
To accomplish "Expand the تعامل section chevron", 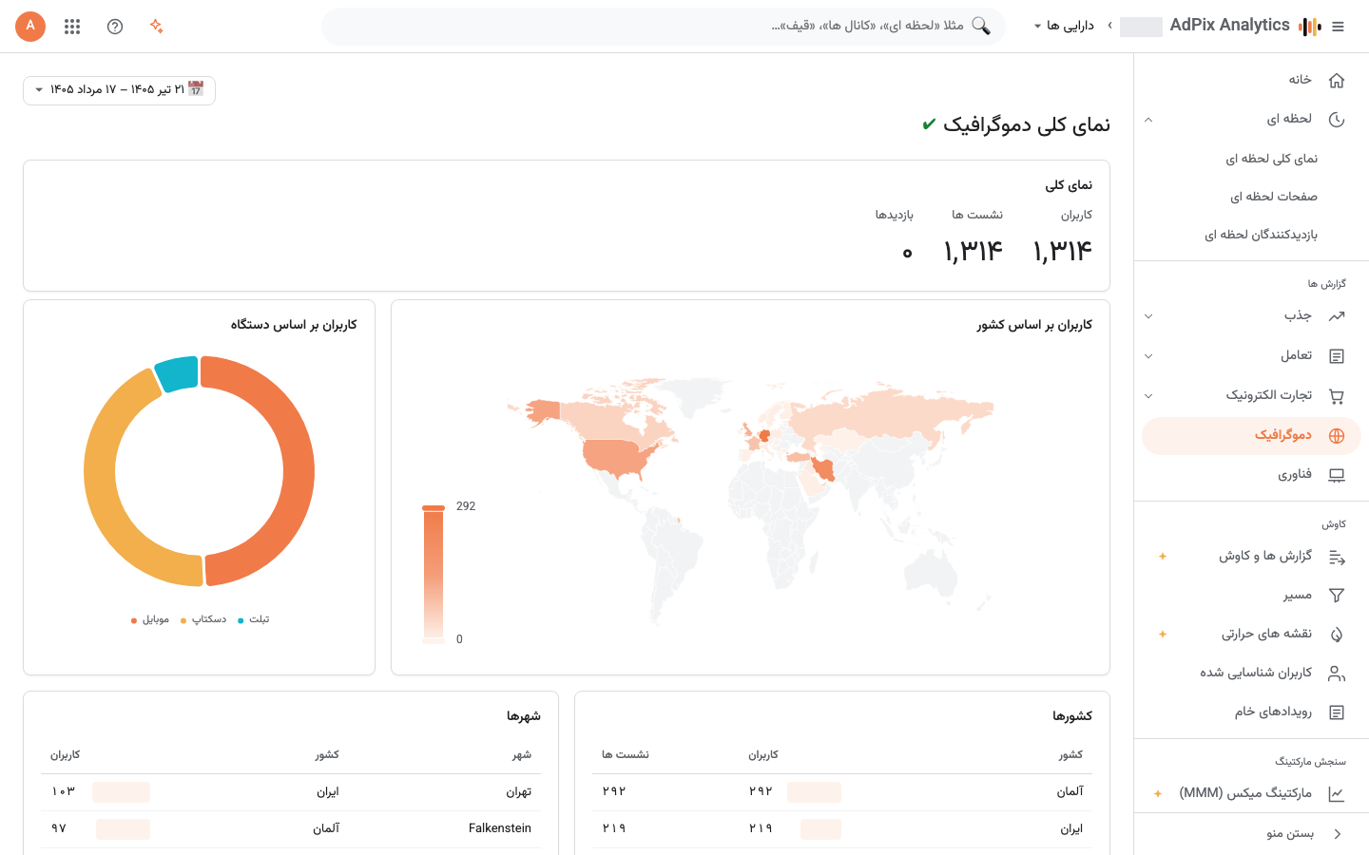I will pyautogui.click(x=1148, y=356).
